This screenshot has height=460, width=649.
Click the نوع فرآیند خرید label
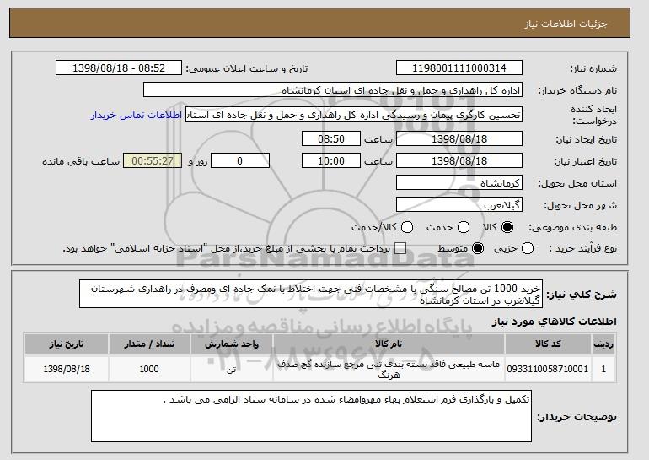coord(582,249)
